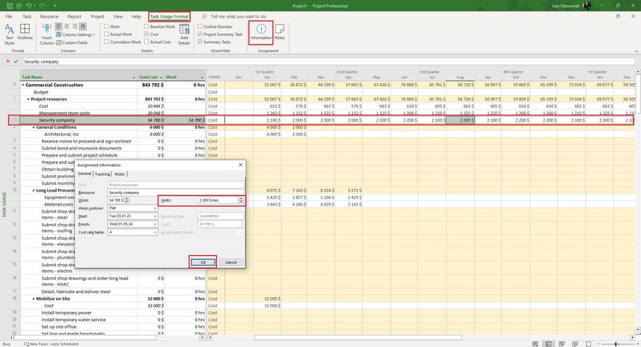Click the Tell me search magnifier icon

click(204, 16)
